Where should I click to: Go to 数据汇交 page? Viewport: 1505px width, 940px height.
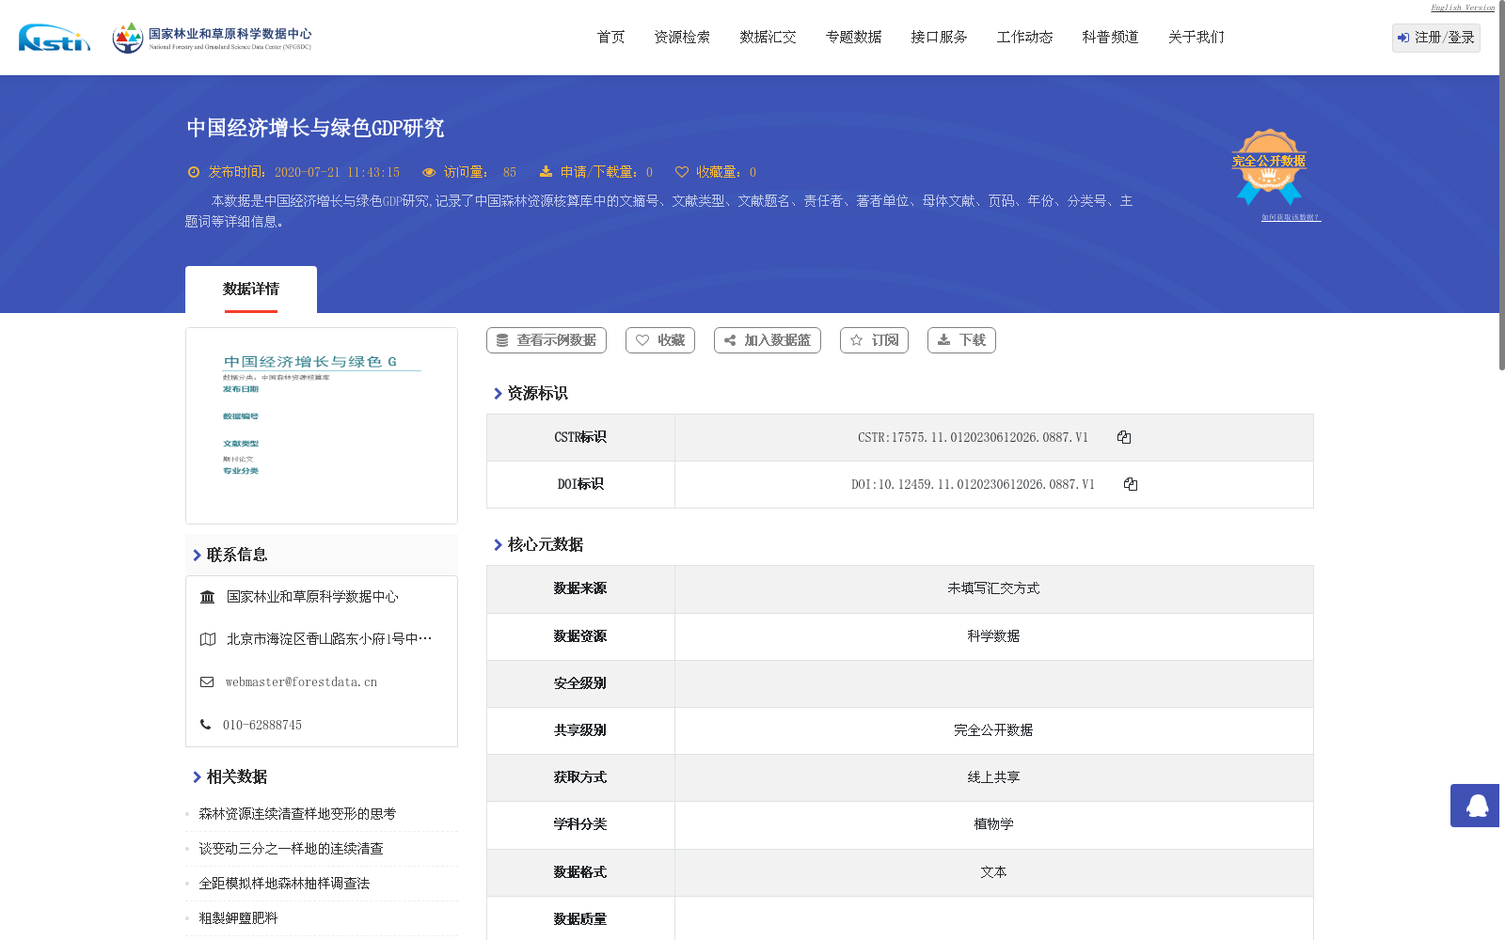pos(768,38)
